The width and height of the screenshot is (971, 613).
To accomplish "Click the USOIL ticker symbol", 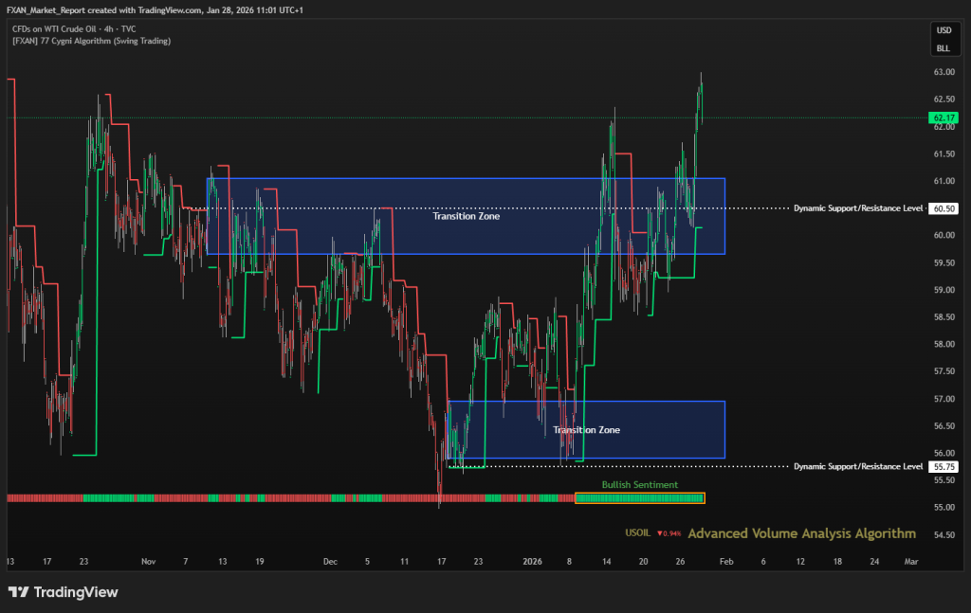I will pos(637,534).
